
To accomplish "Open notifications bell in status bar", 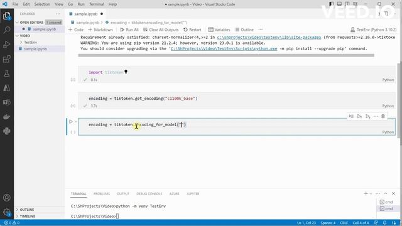I will (x=384, y=223).
